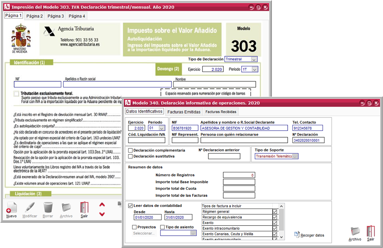Click the Borrar trash bin icon
Image resolution: width=383 pixels, height=248 pixels.
[x=48, y=208]
